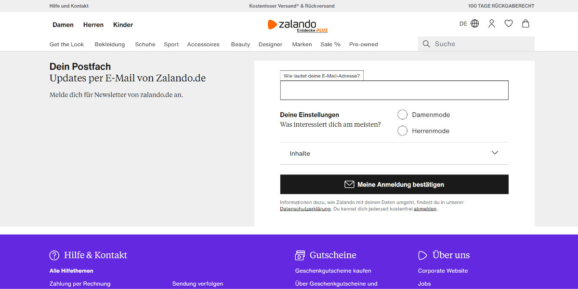This screenshot has height=289, width=578.
Task: Click the Gutscheine gift card icon
Action: [x=300, y=255]
